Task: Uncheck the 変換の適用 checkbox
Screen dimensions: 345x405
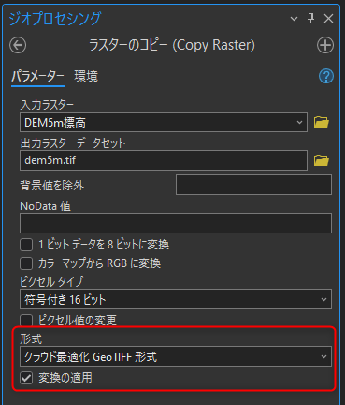Action: tap(26, 378)
